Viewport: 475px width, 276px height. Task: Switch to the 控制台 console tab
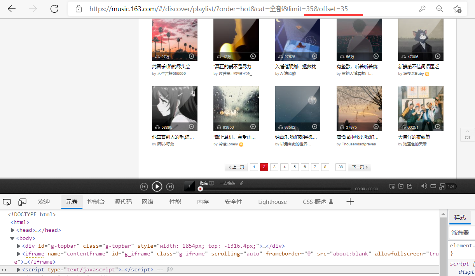(x=96, y=202)
